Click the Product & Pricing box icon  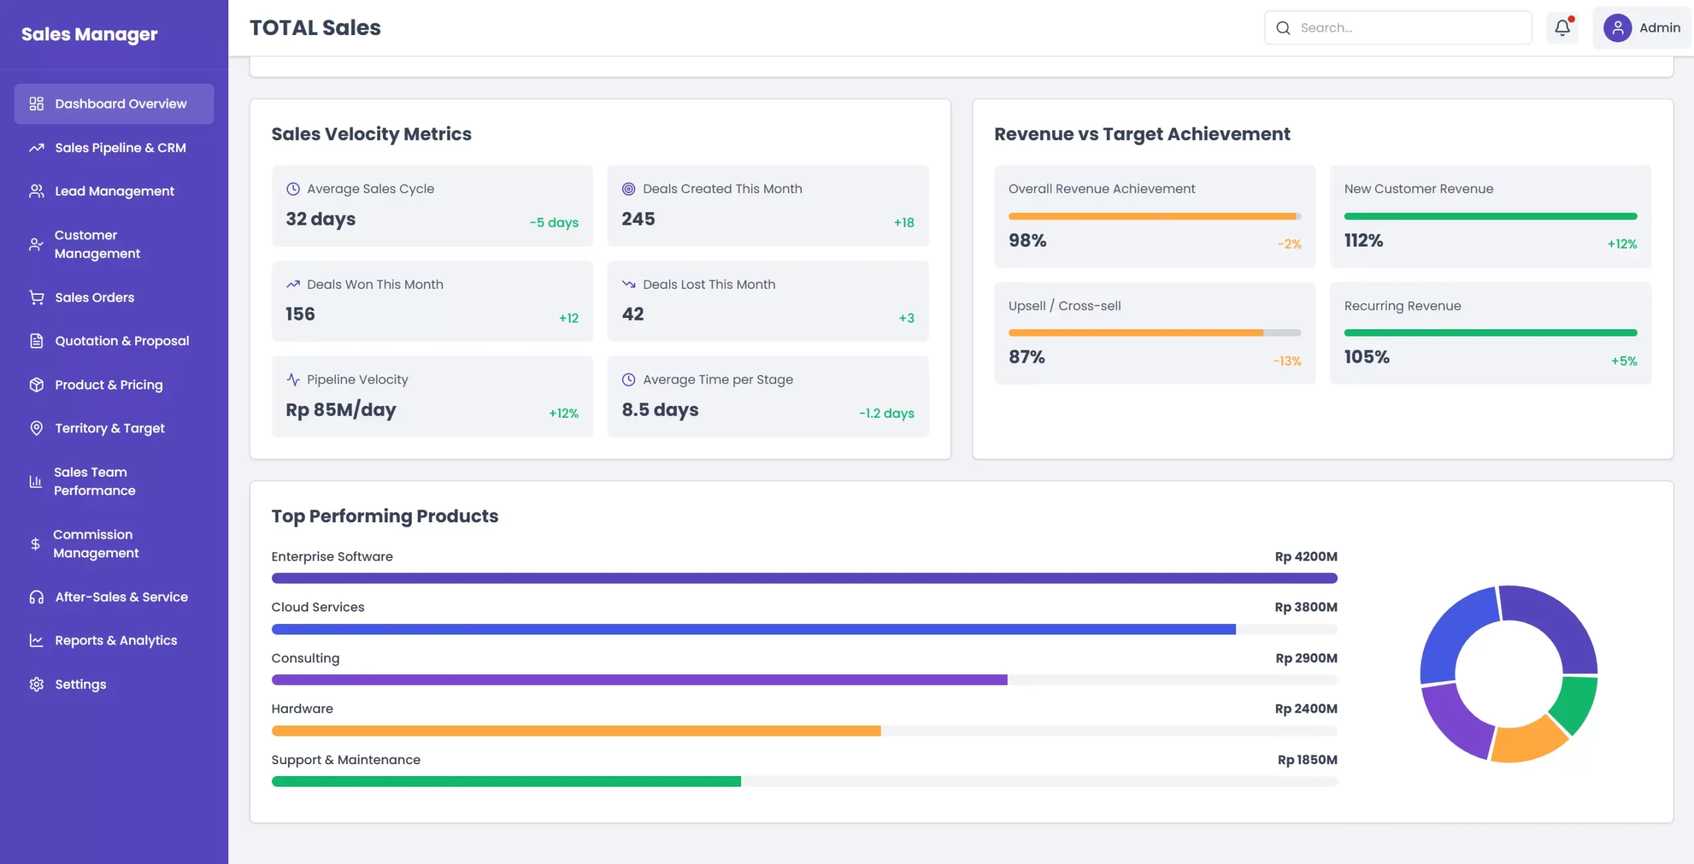coord(36,384)
